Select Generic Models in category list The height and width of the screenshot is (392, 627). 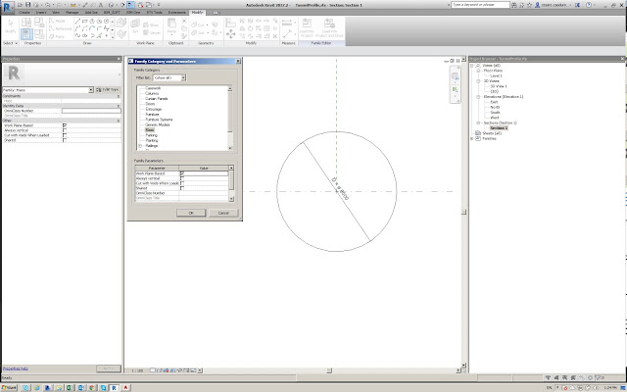(x=158, y=124)
